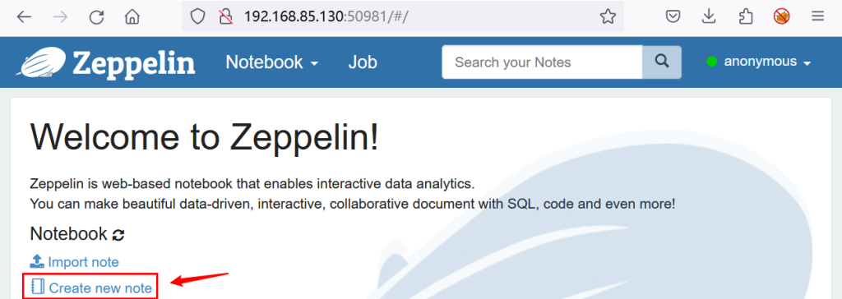842x299 pixels.
Task: Expand the Notebook dropdown menu
Action: click(x=272, y=62)
